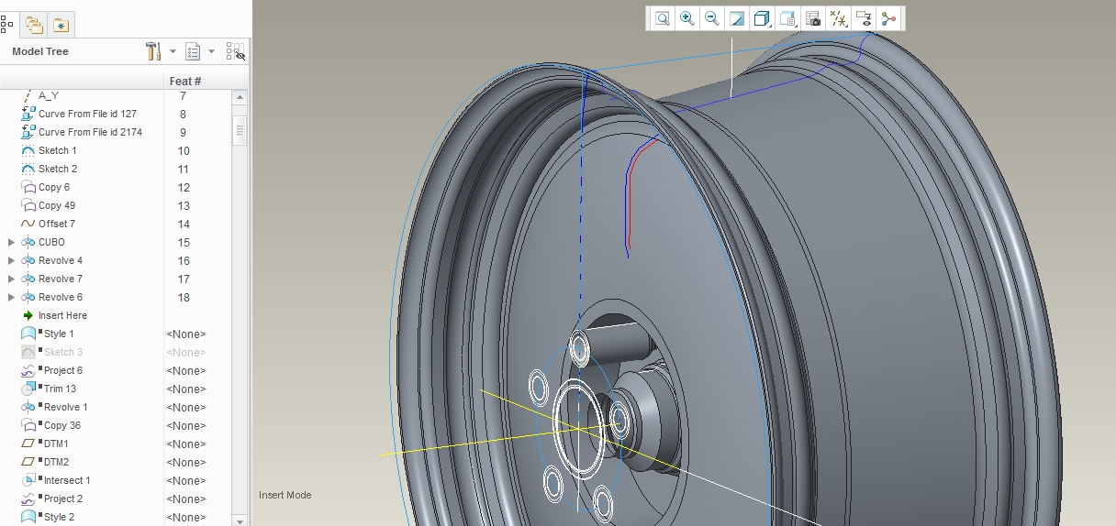Open the Saved Orientations icon

pyautogui.click(x=787, y=18)
